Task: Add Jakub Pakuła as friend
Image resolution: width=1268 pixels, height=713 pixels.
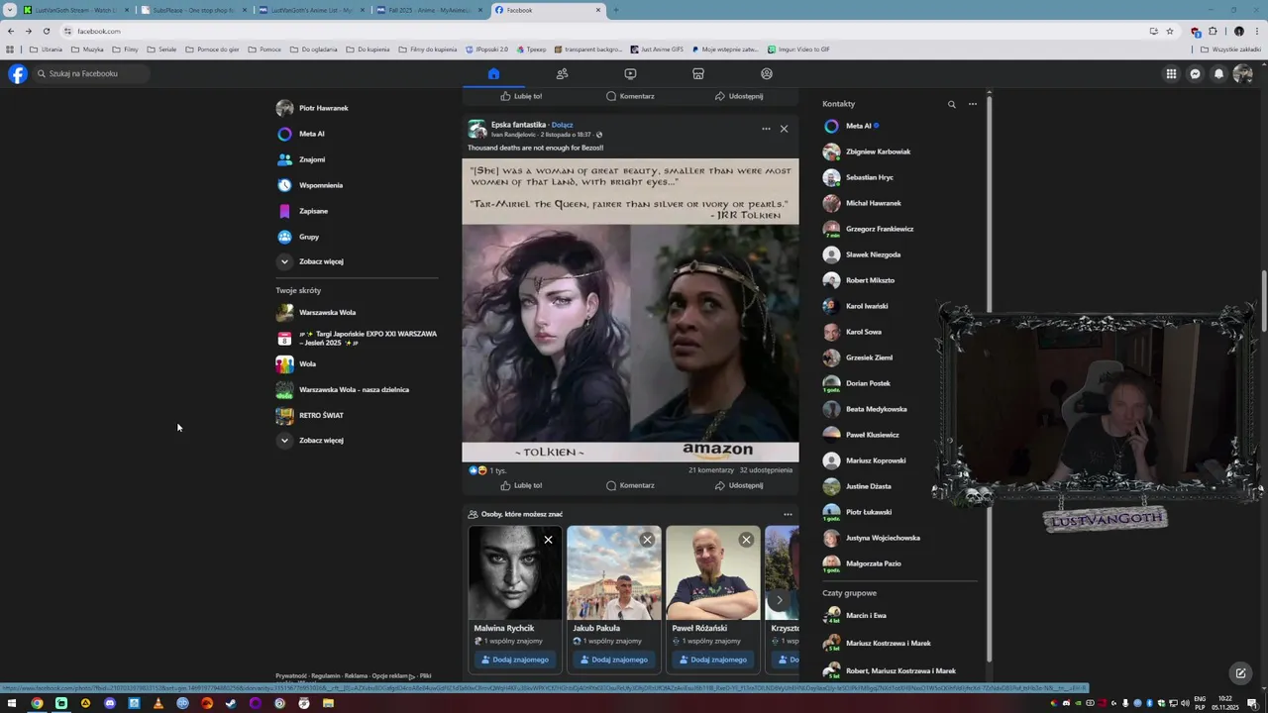Action: (x=613, y=660)
